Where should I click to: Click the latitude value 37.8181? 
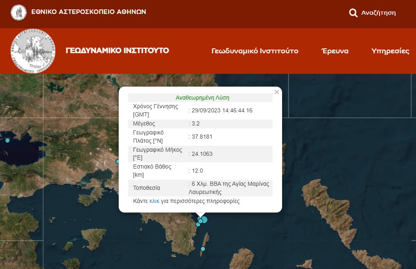tap(202, 137)
